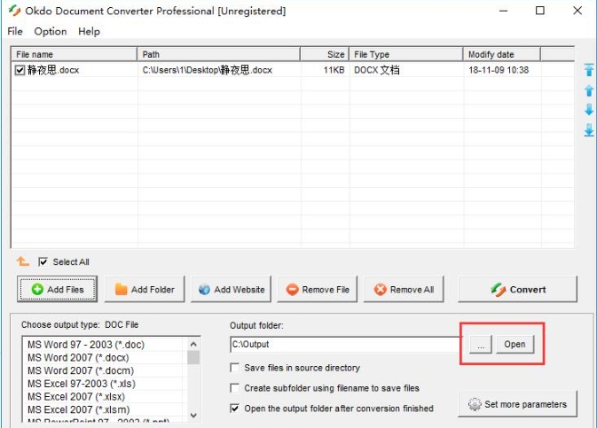Screen dimensions: 597x428
Task: Sort by the Modify date column header
Action: pos(502,54)
